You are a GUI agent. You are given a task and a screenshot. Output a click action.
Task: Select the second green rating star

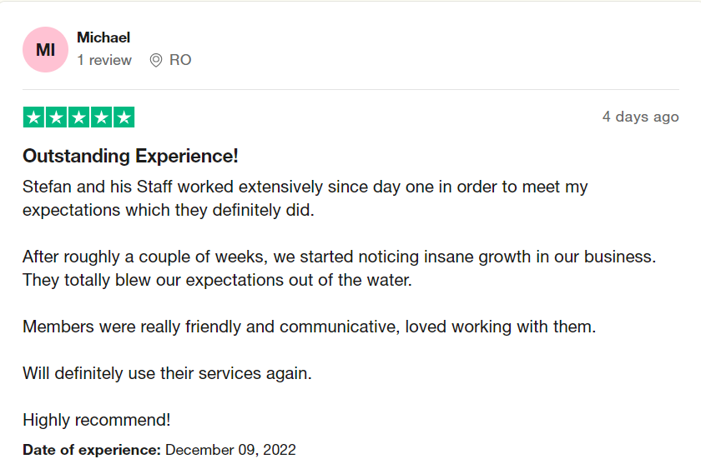[56, 117]
